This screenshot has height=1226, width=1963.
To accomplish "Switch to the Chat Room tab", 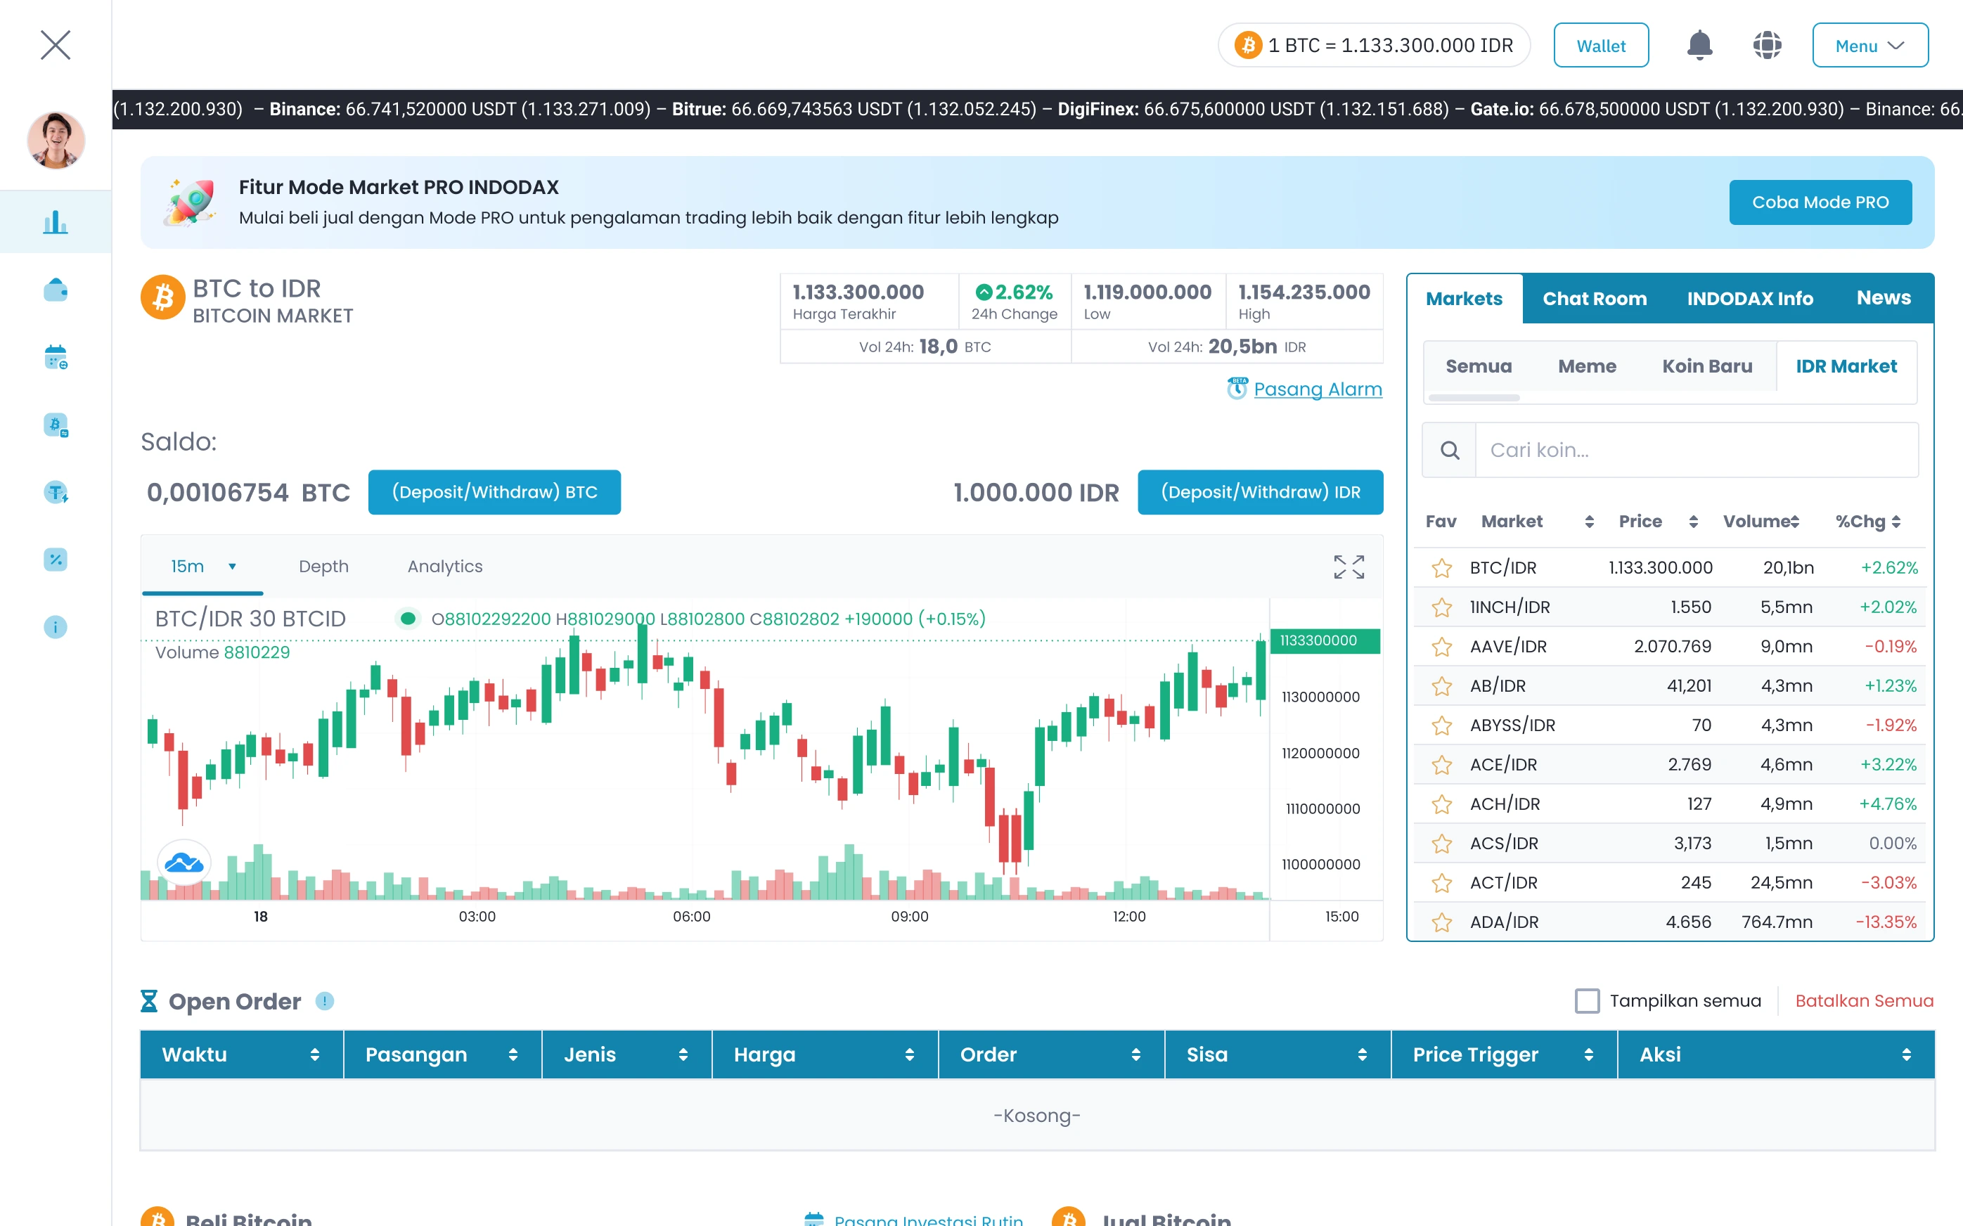I will pyautogui.click(x=1594, y=298).
